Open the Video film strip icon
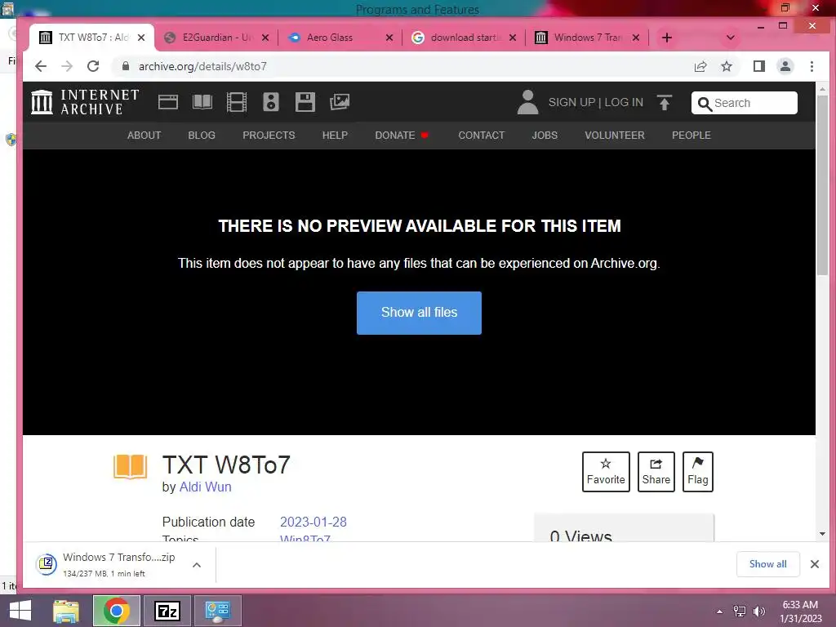This screenshot has height=627, width=836. click(x=236, y=102)
